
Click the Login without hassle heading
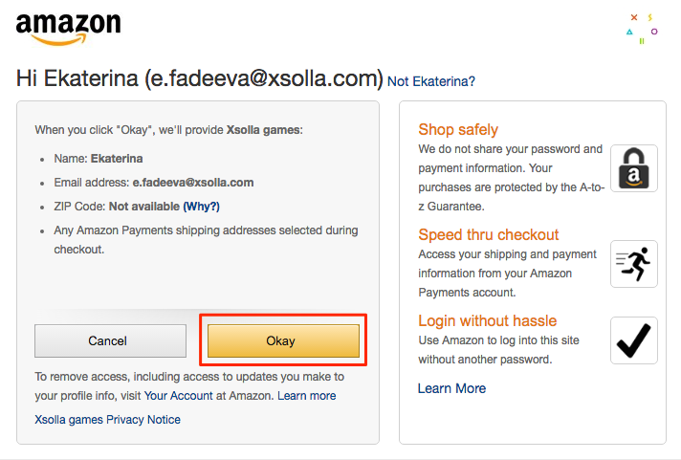(487, 320)
